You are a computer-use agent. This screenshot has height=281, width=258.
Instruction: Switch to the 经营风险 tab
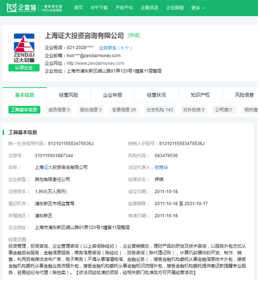[x=69, y=95]
